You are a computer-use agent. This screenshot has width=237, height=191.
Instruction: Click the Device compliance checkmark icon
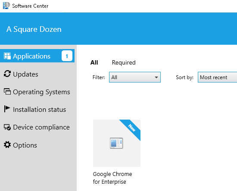(7, 127)
